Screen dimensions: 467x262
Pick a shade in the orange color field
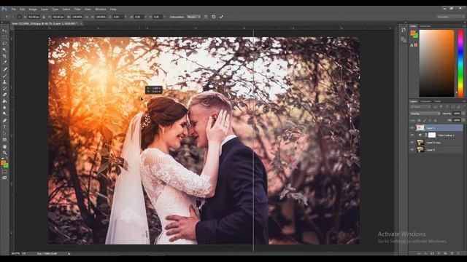point(436,63)
